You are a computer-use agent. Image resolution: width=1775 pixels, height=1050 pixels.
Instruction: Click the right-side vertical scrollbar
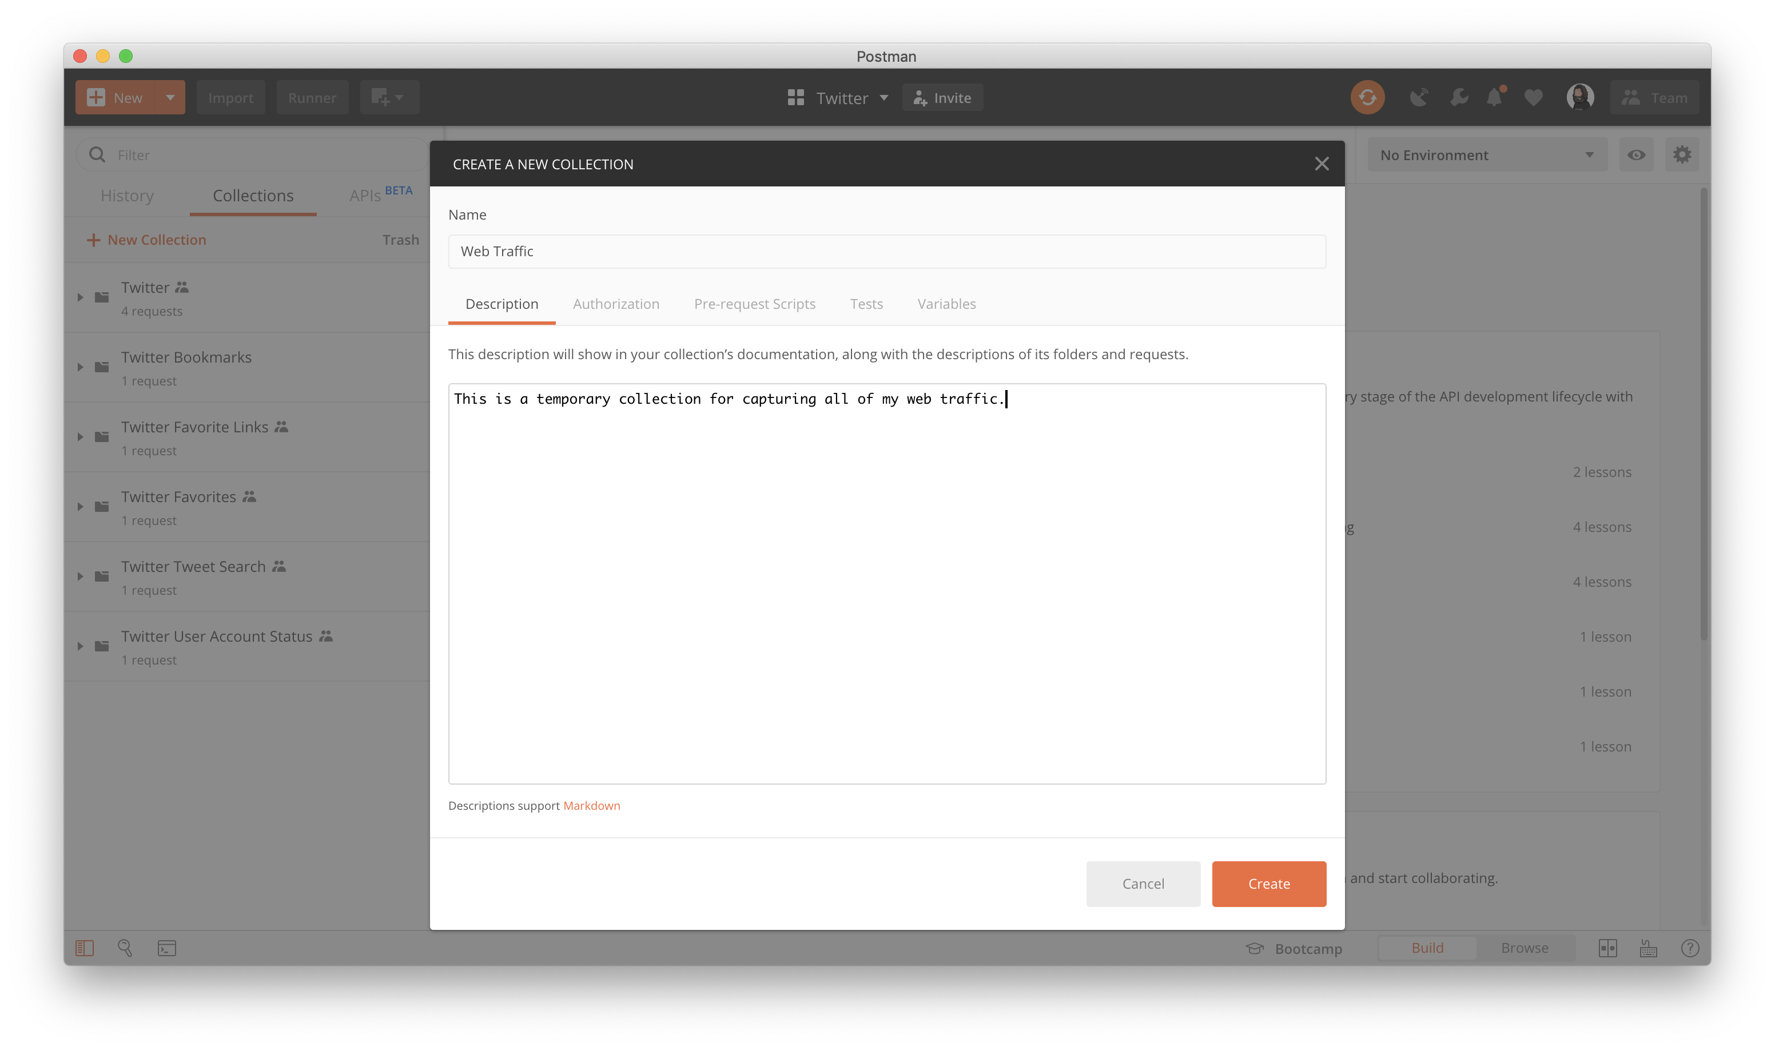1704,414
